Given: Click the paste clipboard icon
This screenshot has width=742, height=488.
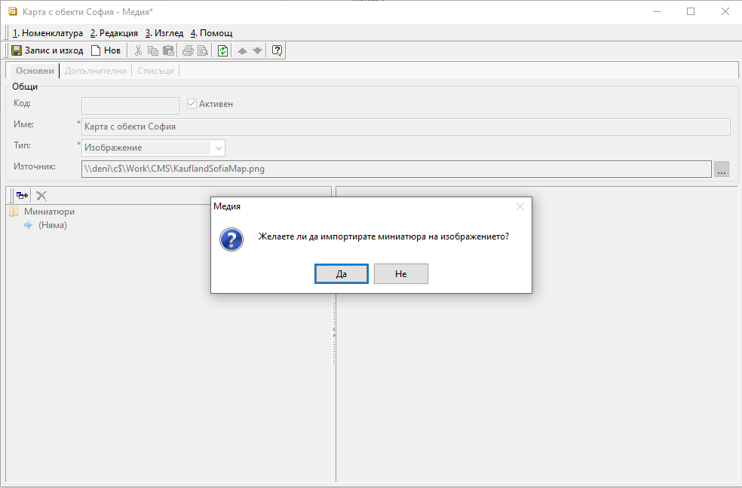Looking at the screenshot, I should point(169,50).
